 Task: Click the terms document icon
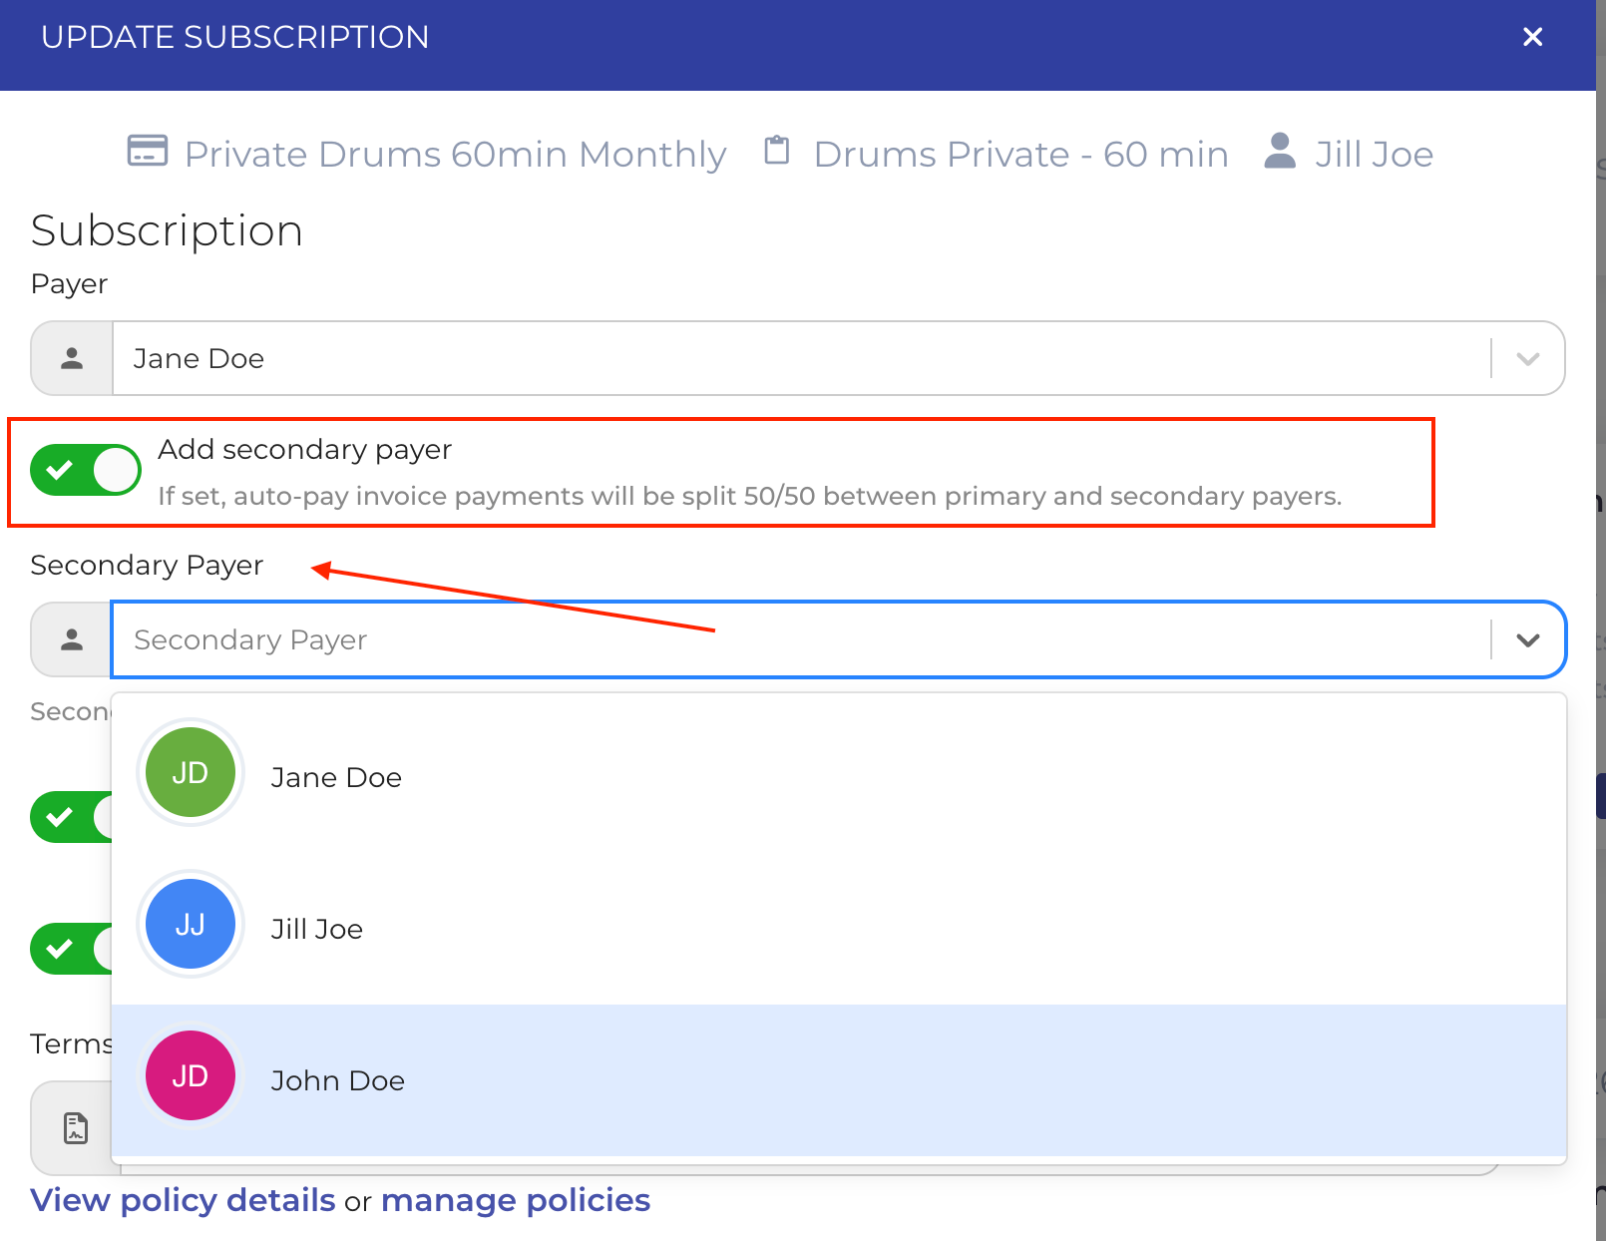click(76, 1128)
